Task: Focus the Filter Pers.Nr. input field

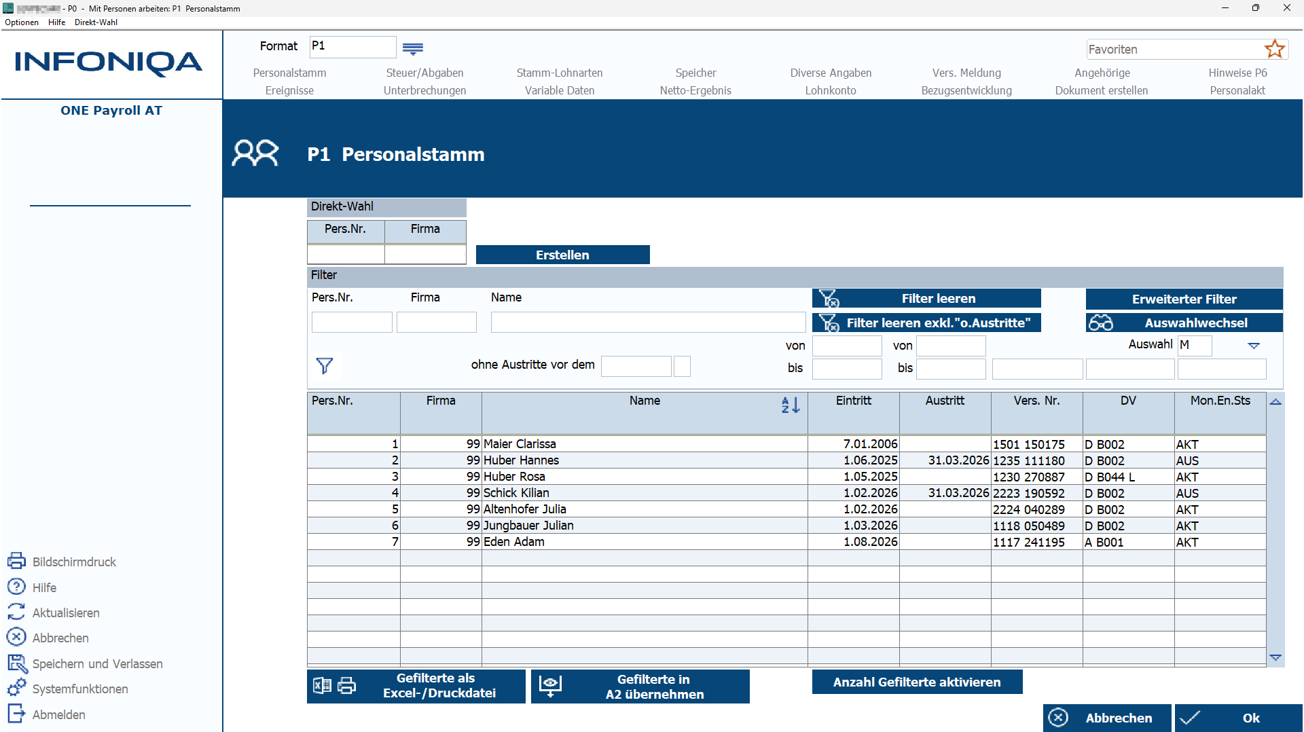Action: (352, 322)
